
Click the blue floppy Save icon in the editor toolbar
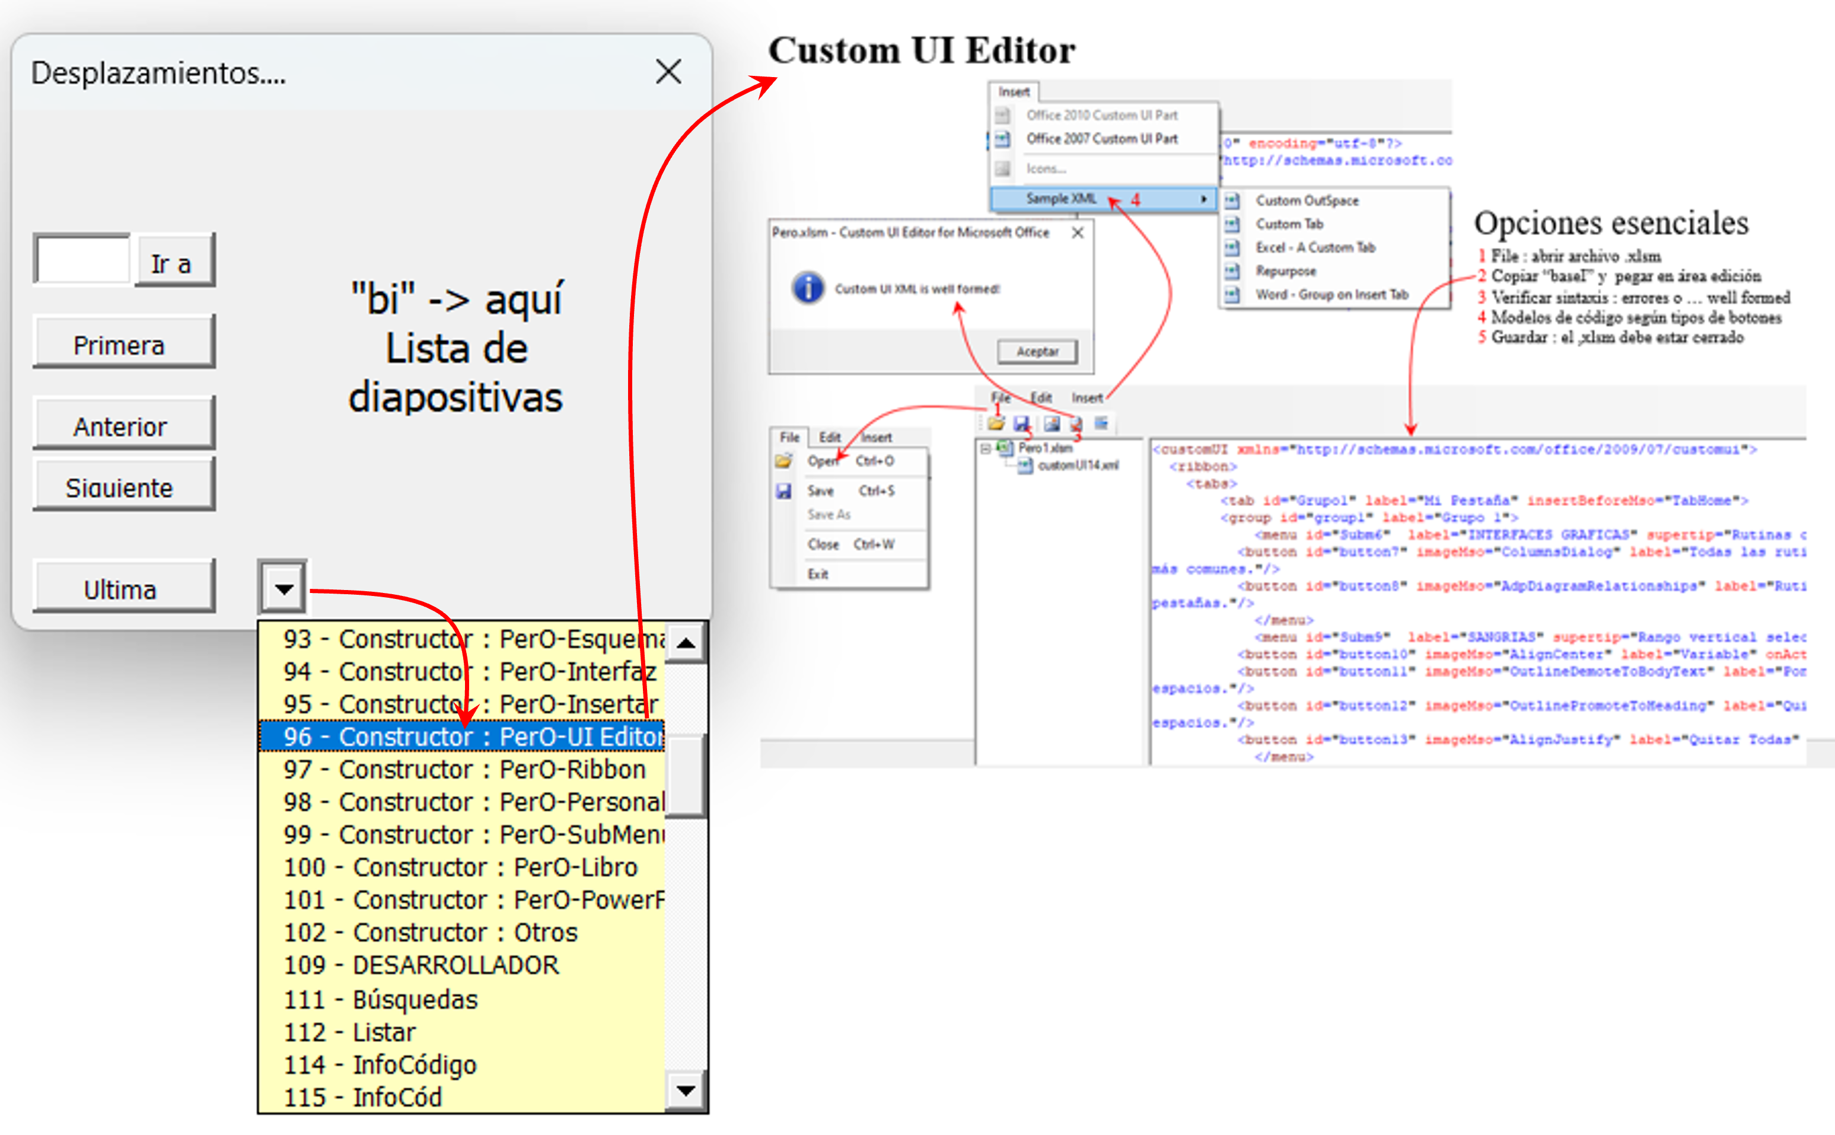pyautogui.click(x=1021, y=424)
